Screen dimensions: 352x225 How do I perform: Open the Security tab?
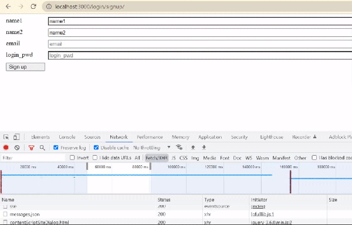[239, 137]
